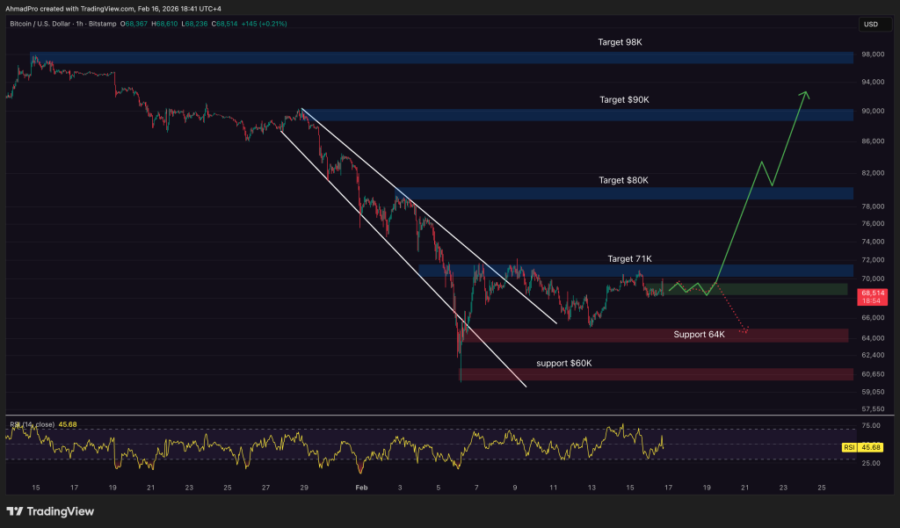Select the support $60K label
Viewport: 900px width, 528px height.
tap(564, 363)
